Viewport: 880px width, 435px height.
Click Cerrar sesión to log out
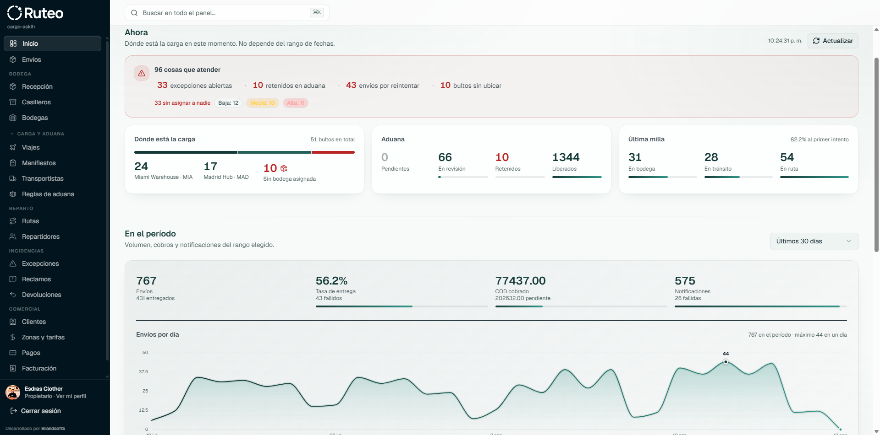click(36, 411)
